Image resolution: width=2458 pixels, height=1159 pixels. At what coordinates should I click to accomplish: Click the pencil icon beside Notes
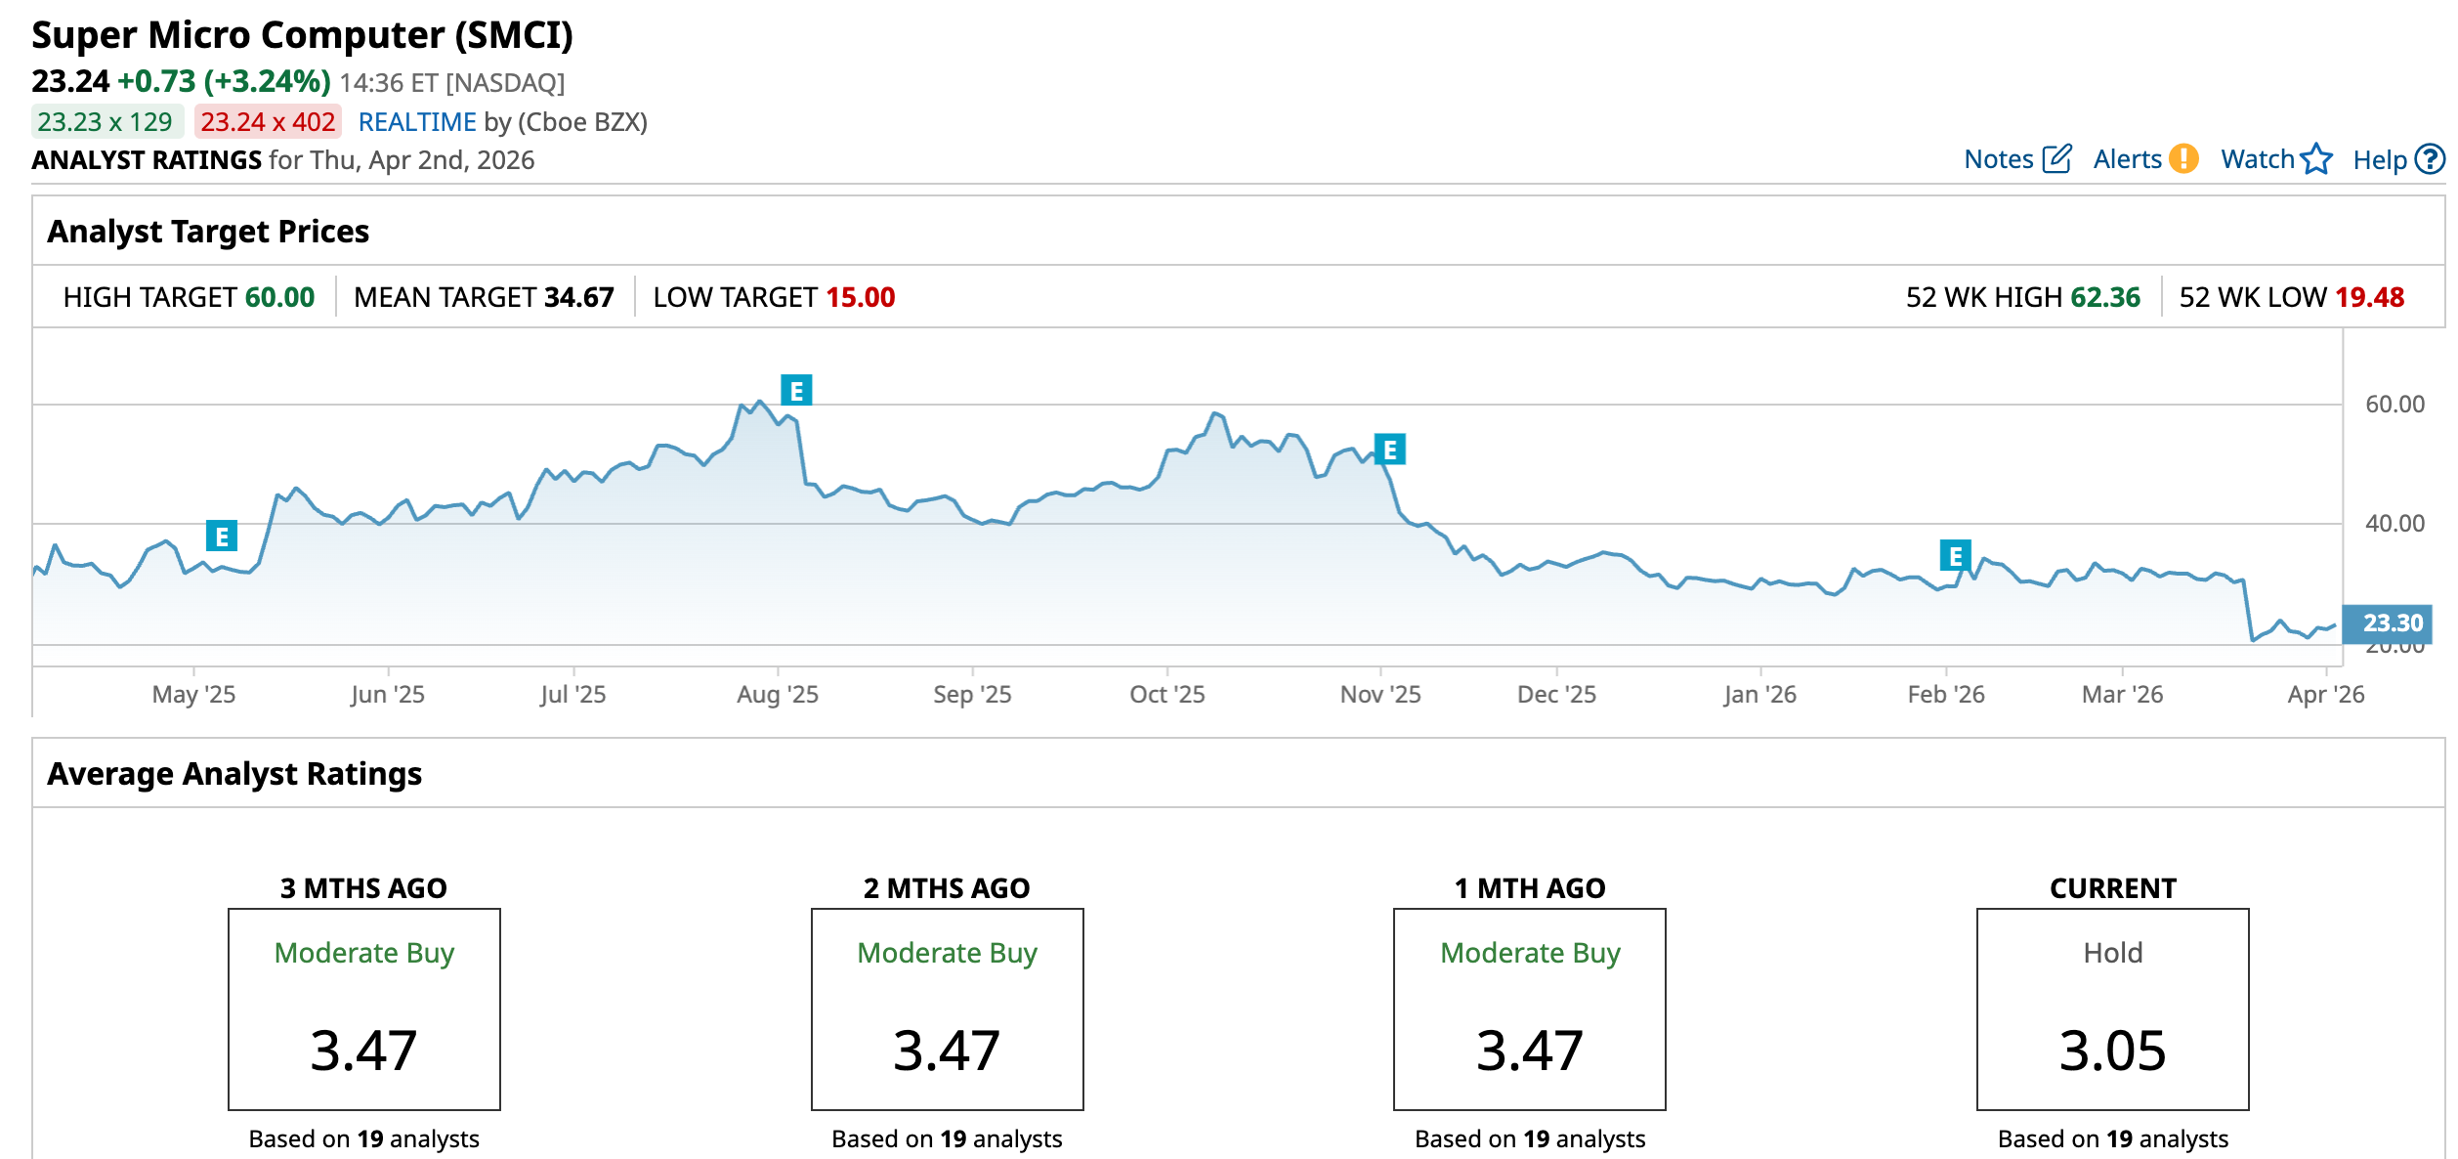(2056, 159)
